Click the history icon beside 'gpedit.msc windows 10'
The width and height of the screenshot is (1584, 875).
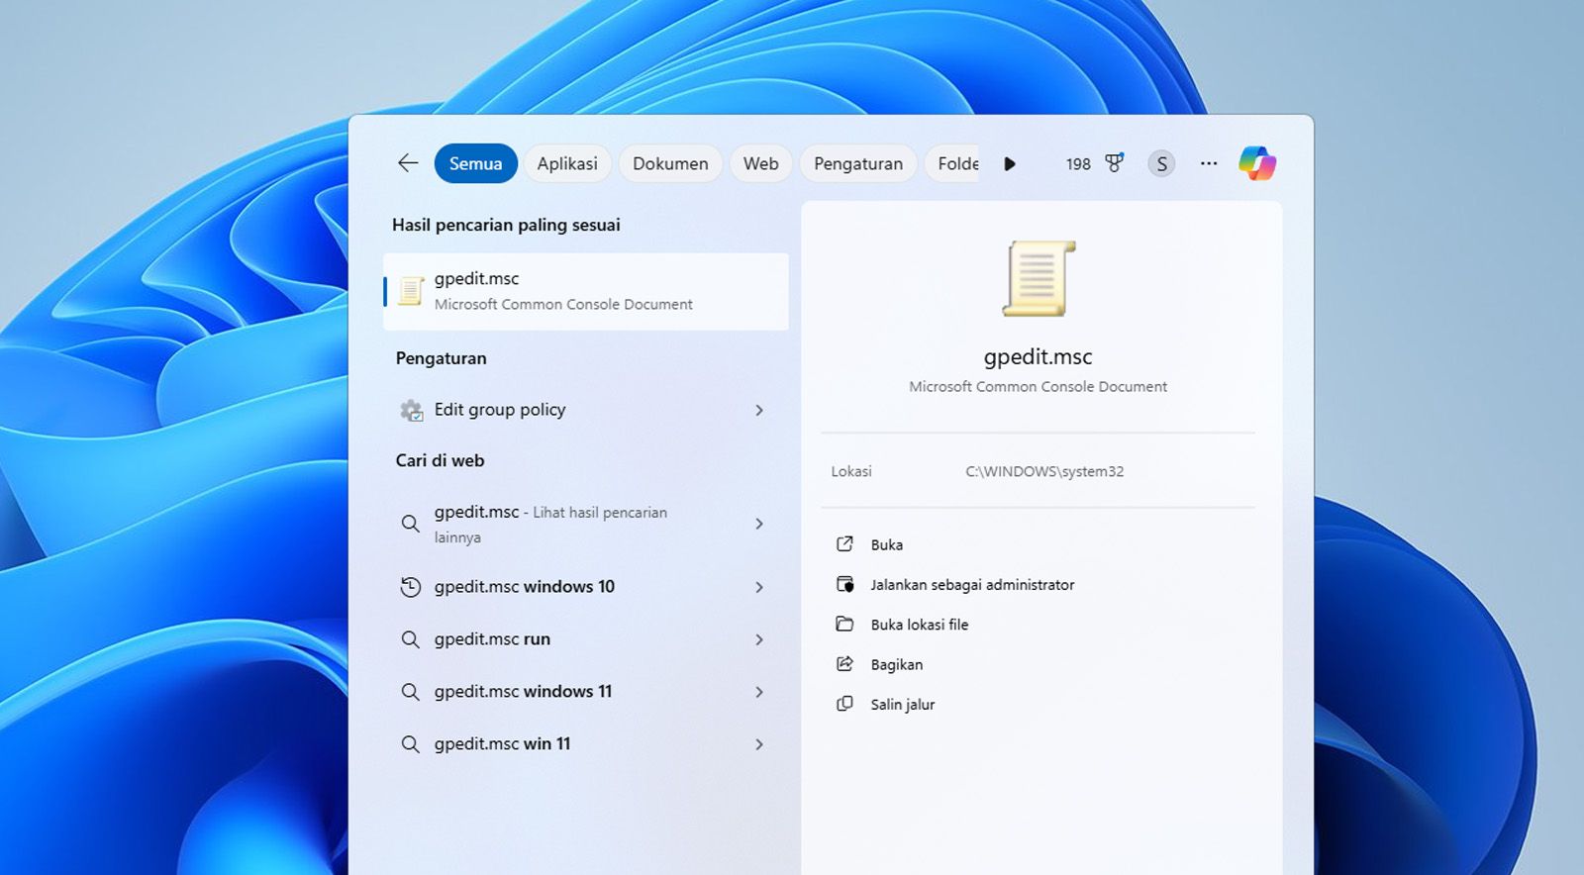410,587
